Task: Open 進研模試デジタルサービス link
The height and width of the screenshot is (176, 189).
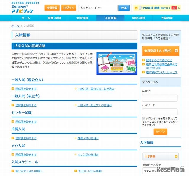Action: 162,72
